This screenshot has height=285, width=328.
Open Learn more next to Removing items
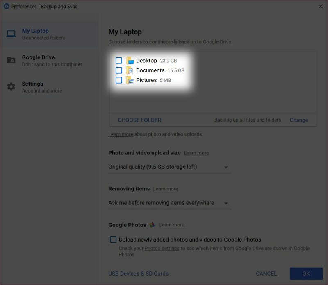166,189
